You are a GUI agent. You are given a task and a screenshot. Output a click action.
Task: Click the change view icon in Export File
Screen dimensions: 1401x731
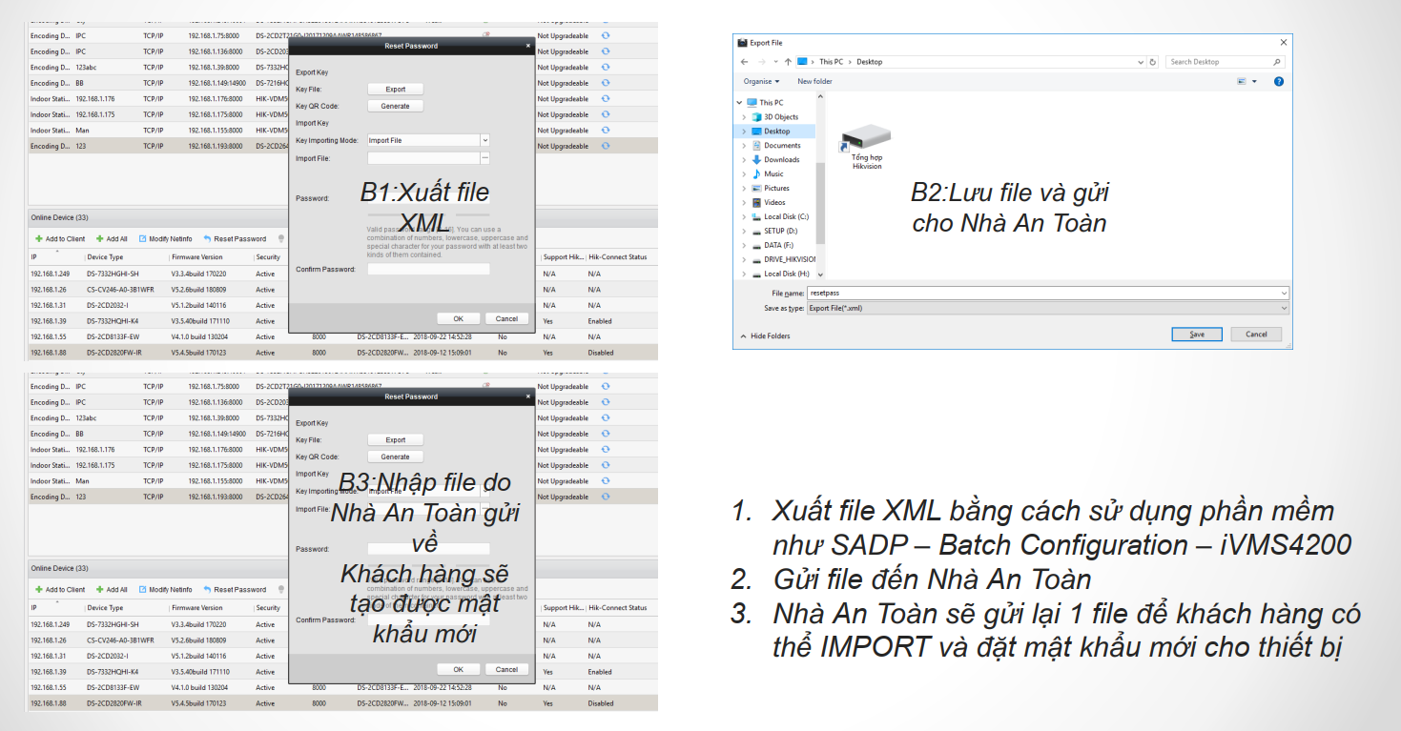1242,81
